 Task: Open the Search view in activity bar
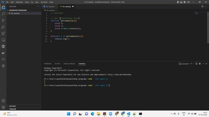(3, 14)
